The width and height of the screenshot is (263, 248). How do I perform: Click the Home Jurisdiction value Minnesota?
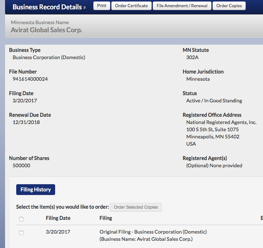click(198, 79)
